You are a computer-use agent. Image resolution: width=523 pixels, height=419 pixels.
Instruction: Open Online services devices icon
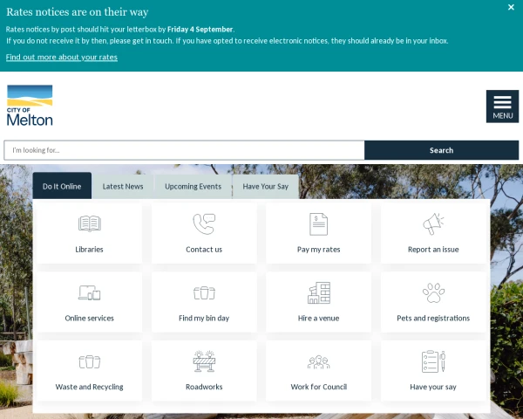[90, 292]
